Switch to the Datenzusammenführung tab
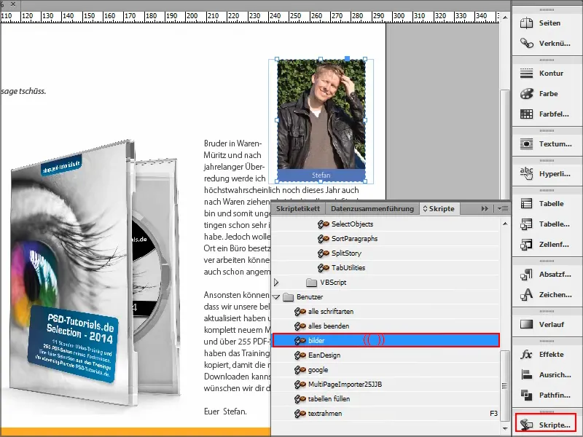 (372, 209)
